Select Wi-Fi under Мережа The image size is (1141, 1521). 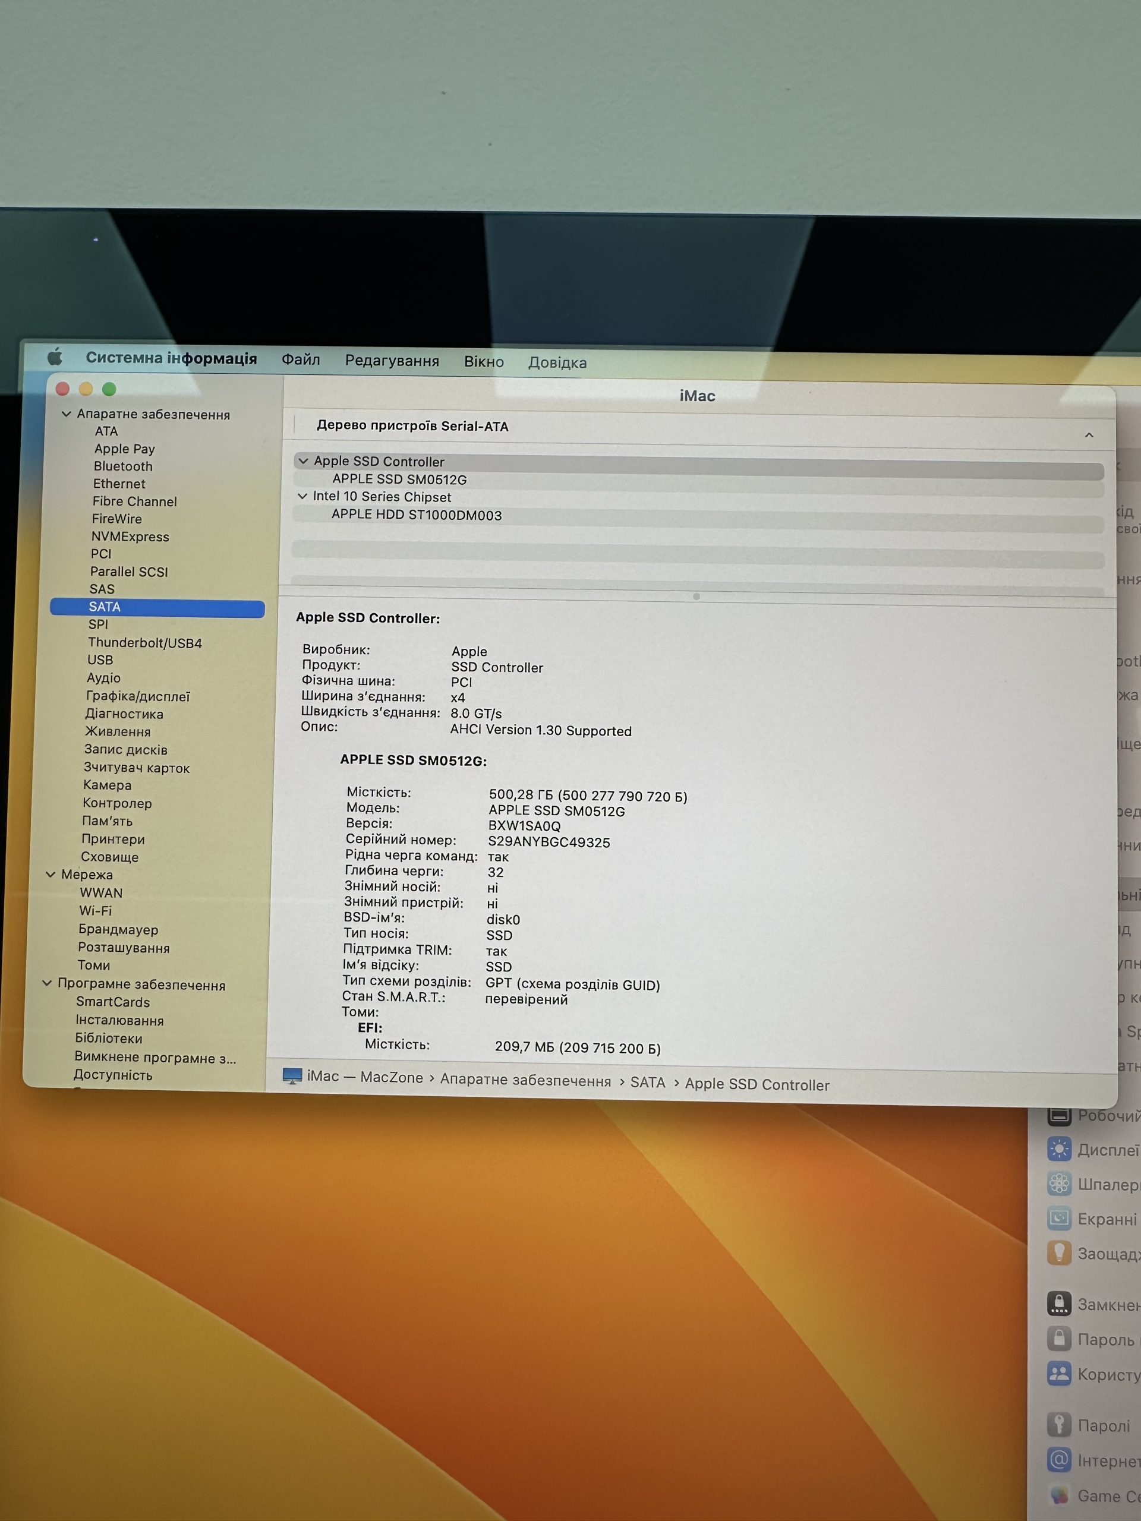tap(95, 910)
